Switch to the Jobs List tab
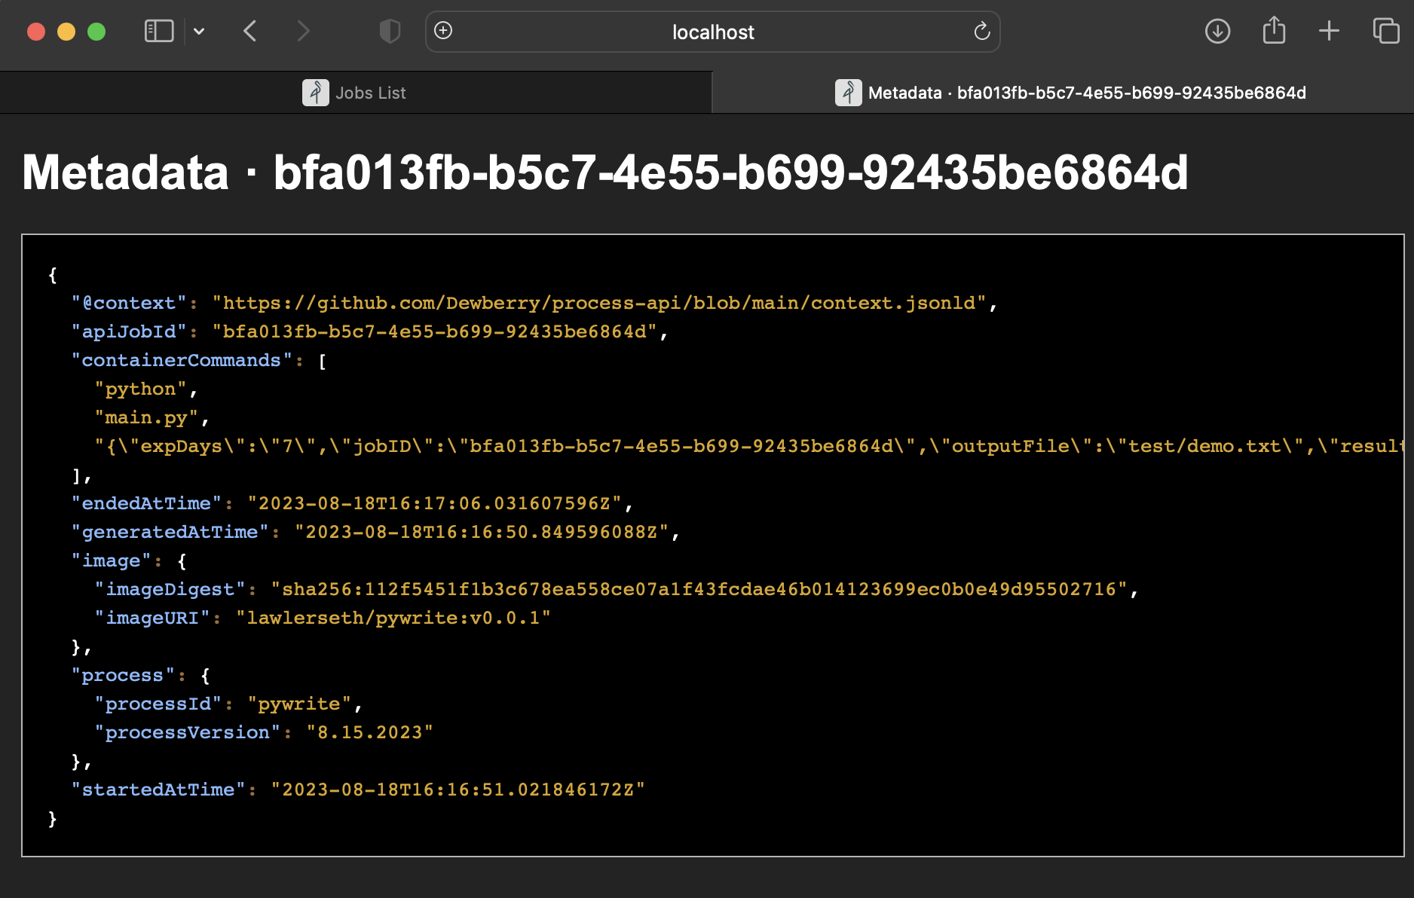 coord(356,93)
